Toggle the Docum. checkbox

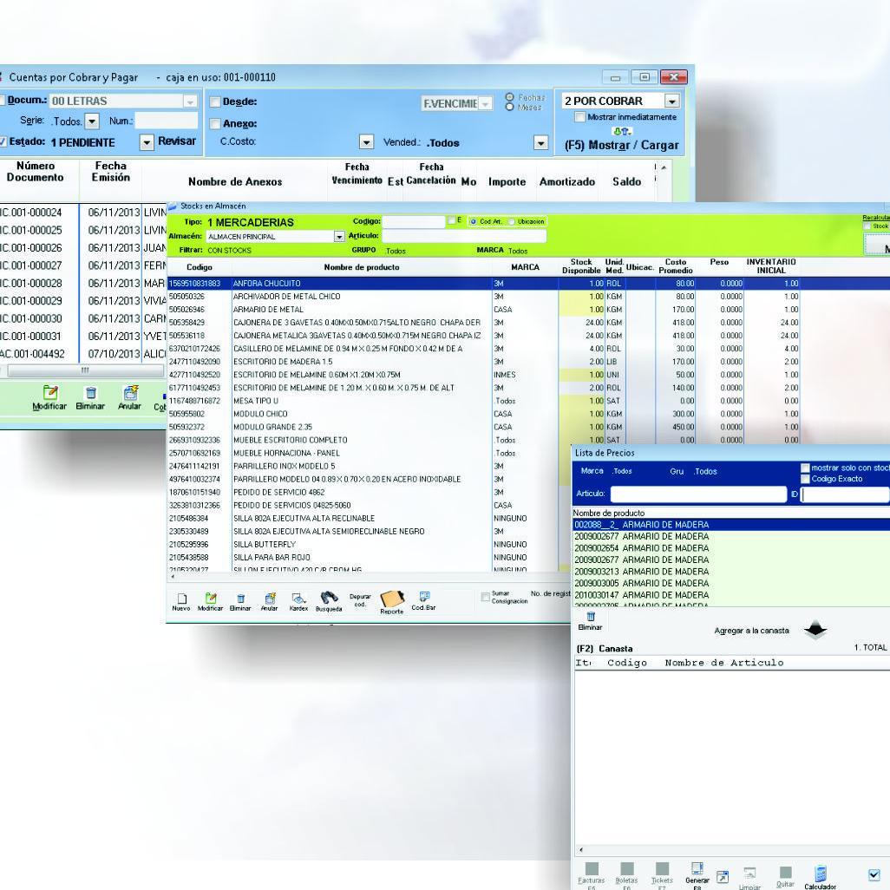click(2, 101)
